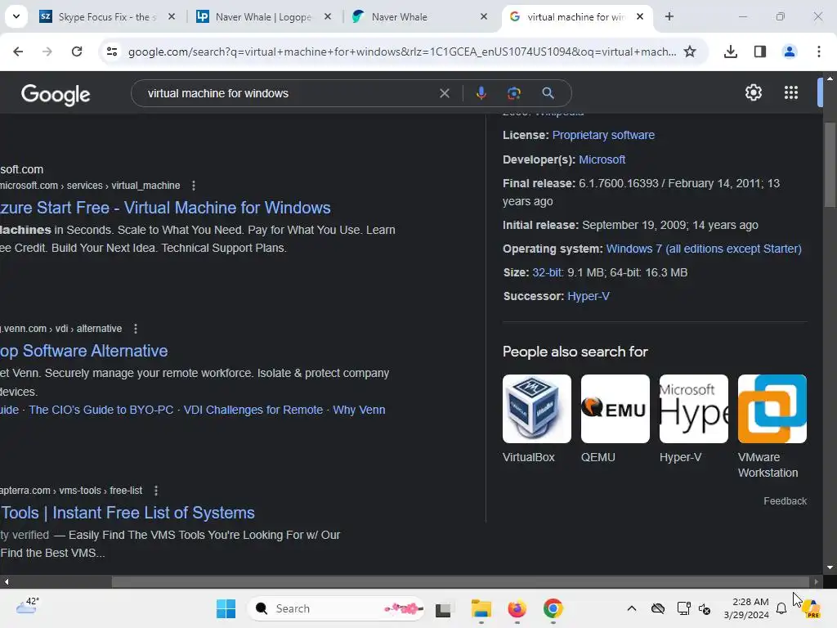Select the Hyper-V thumbnail
Screen dimensions: 837x628
[693, 409]
